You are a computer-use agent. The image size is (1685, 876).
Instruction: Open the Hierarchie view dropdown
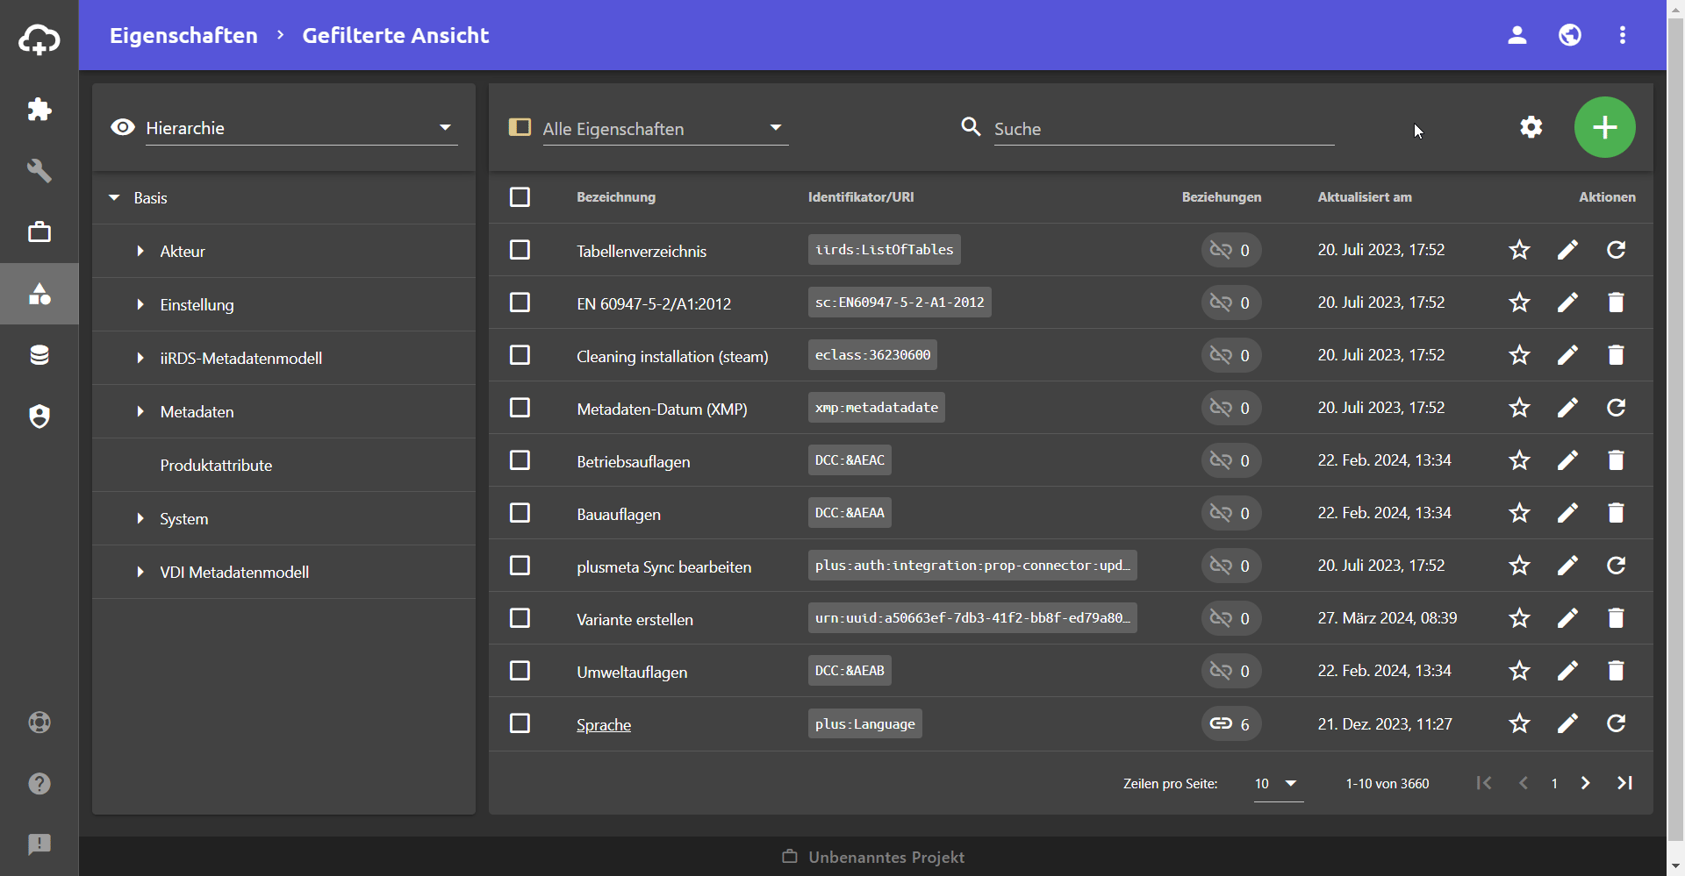click(301, 128)
